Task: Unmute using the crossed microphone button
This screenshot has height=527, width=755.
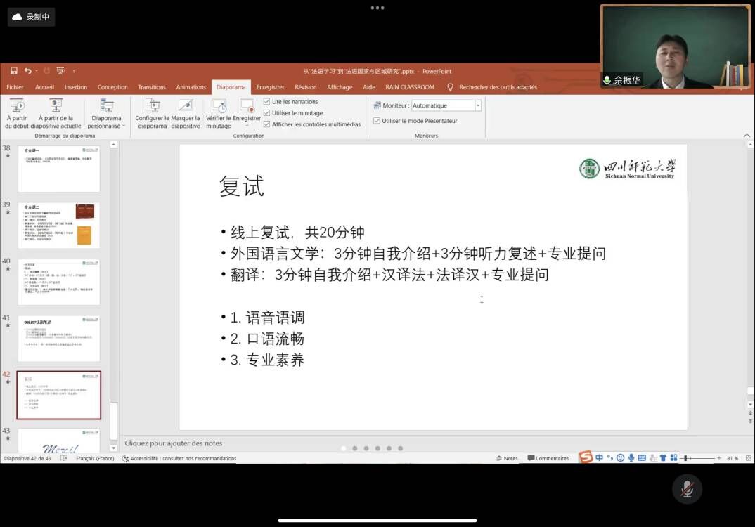Action: (687, 489)
